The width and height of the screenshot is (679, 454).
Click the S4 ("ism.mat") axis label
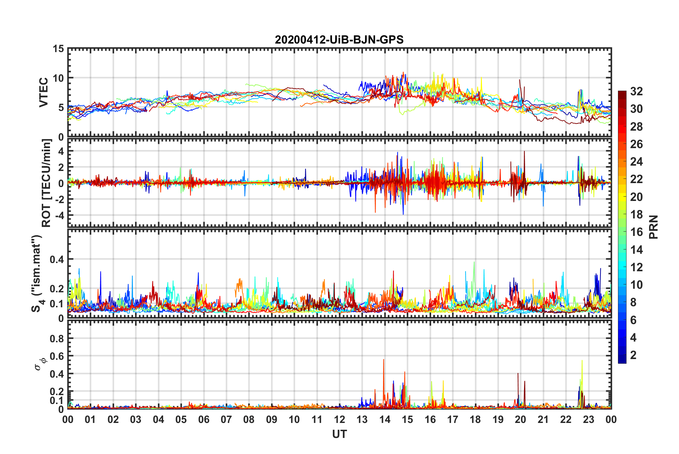[x=37, y=274]
